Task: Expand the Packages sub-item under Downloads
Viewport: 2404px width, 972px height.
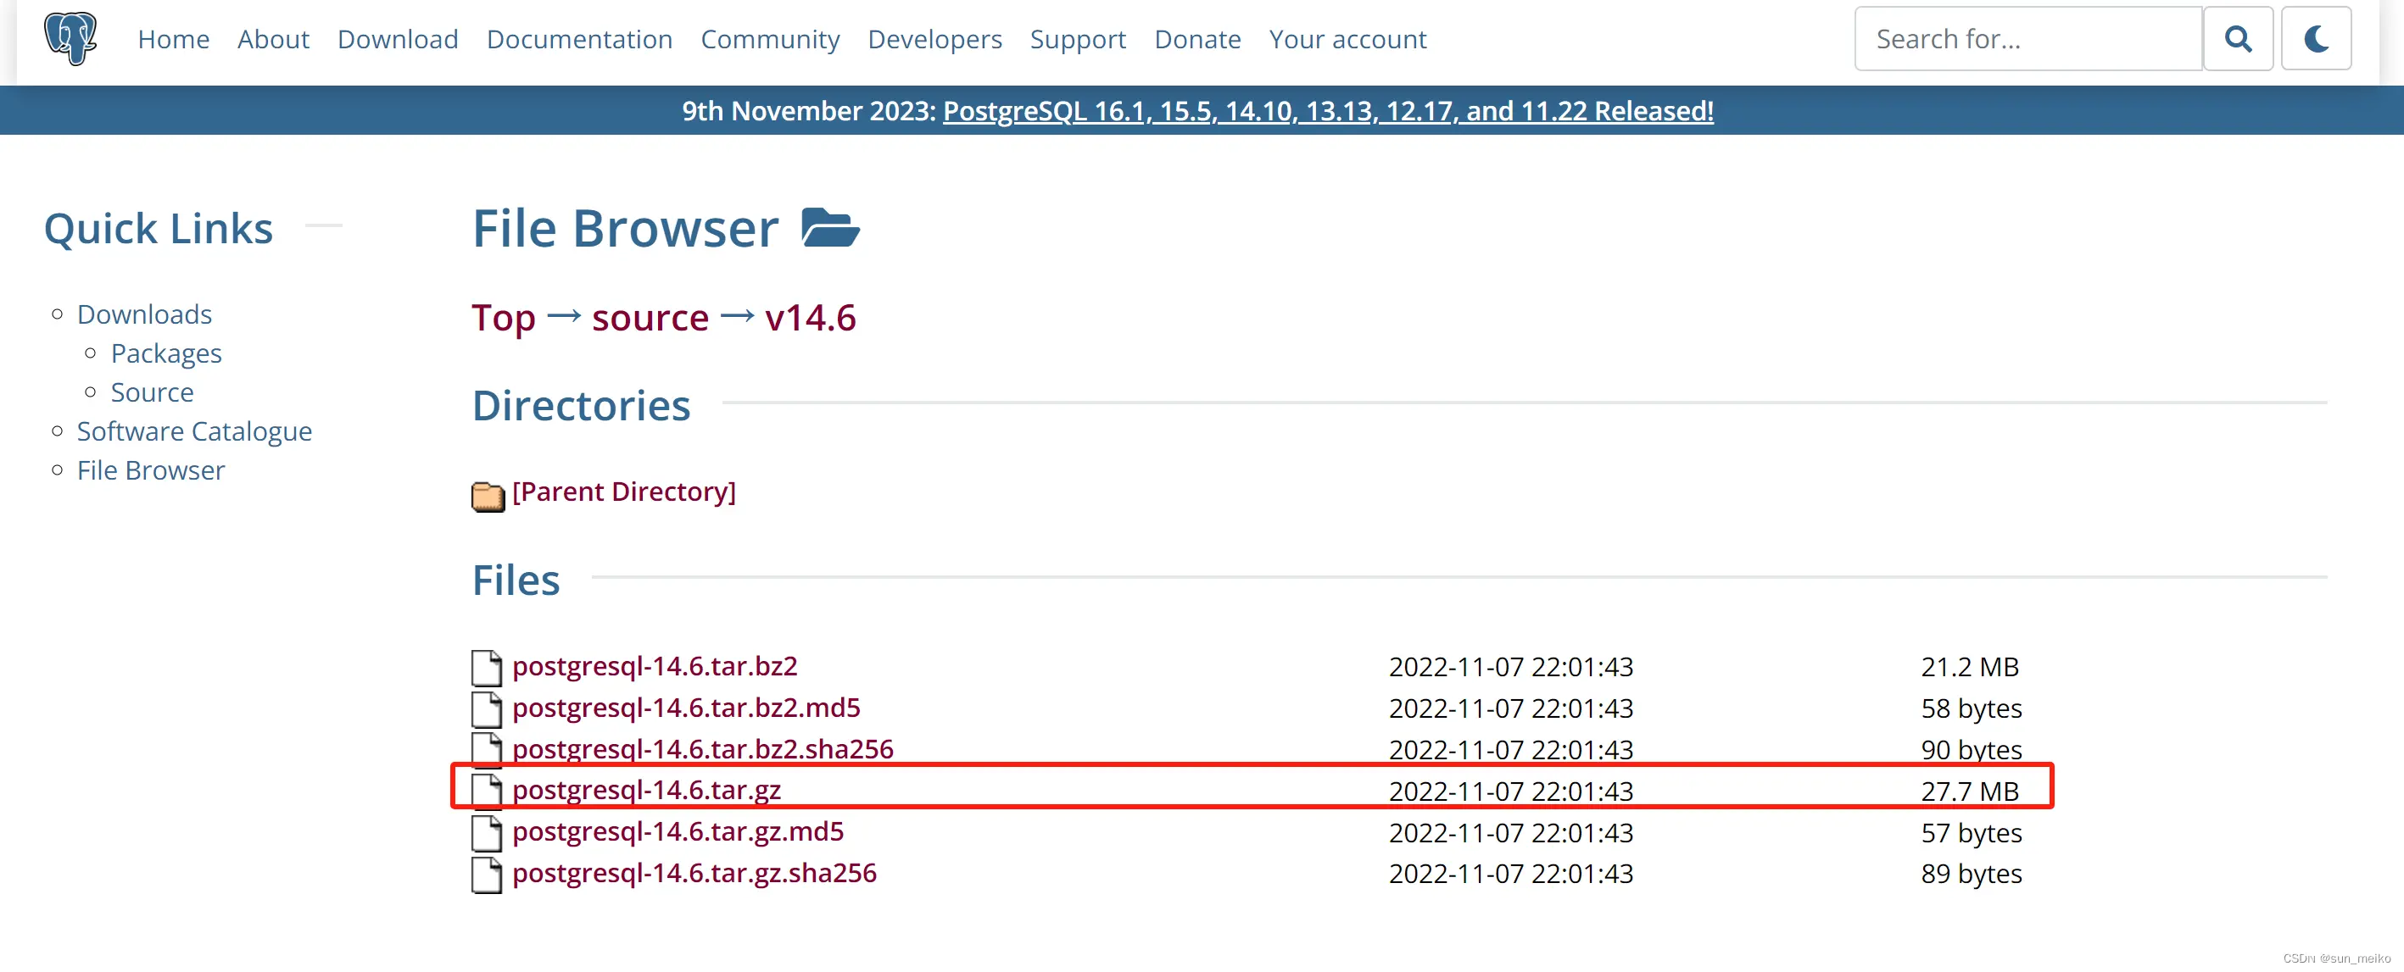Action: click(165, 353)
